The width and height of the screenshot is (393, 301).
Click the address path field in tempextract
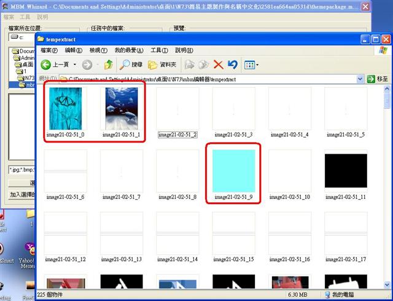(x=208, y=79)
